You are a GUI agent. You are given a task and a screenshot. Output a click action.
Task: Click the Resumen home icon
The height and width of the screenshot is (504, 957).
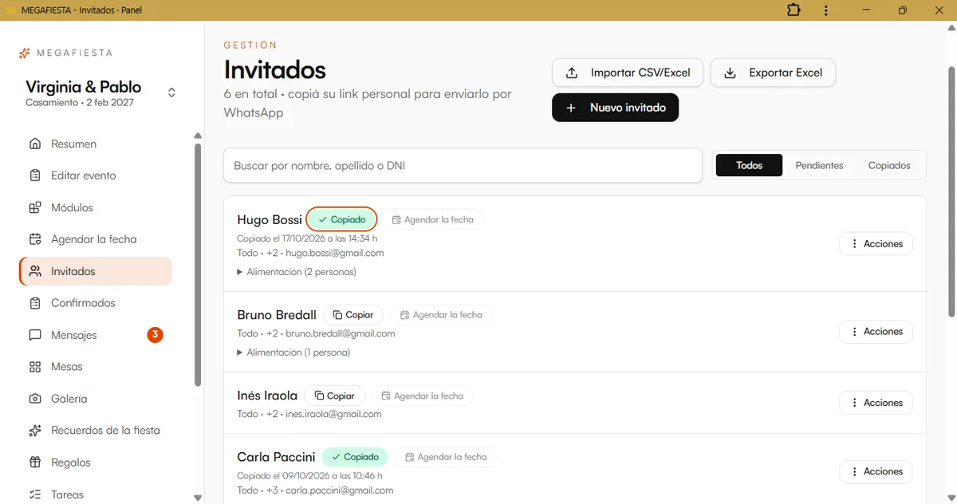tap(35, 144)
